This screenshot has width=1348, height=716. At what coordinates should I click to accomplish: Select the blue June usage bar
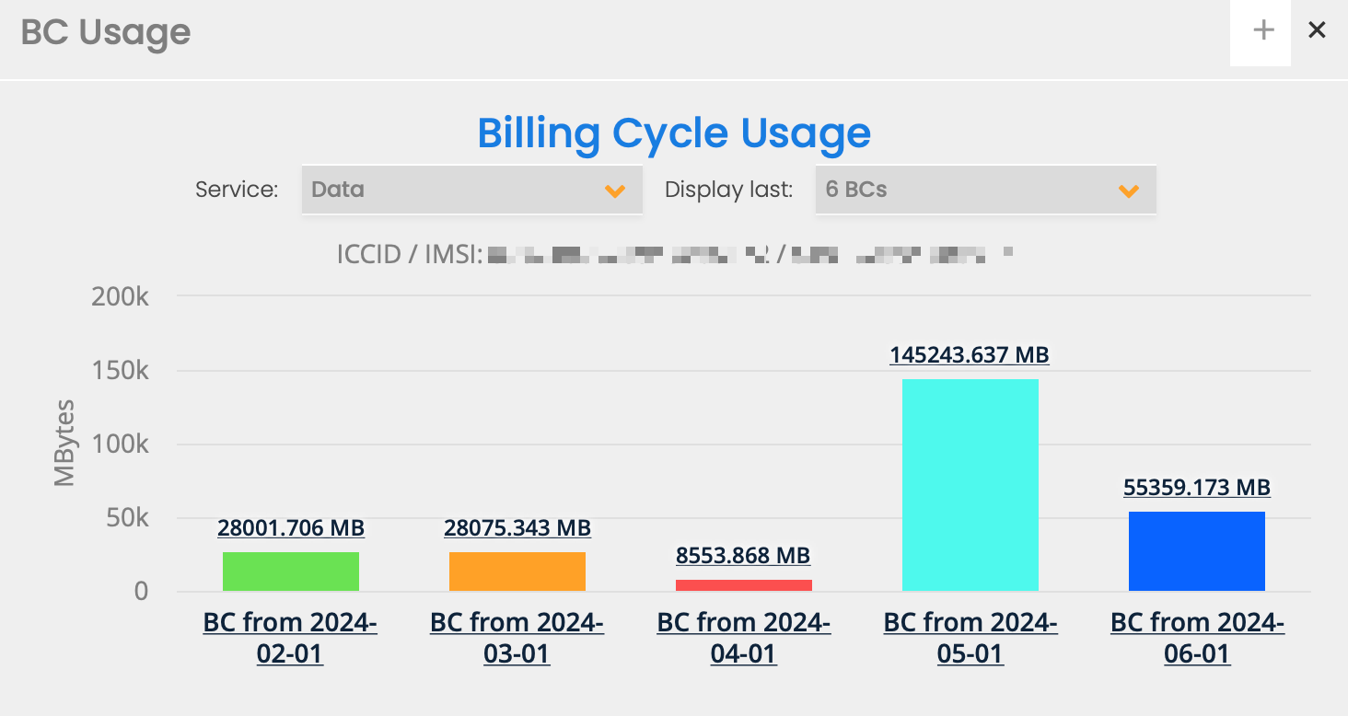[x=1197, y=550]
